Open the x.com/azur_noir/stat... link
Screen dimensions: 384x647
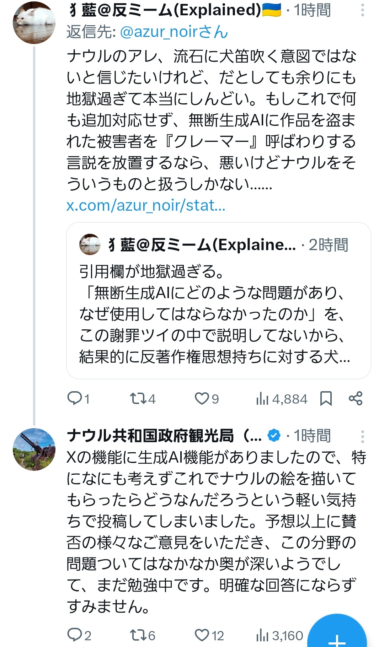point(146,205)
